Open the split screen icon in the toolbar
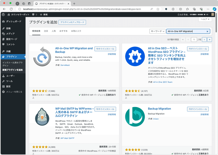The height and width of the screenshot is (155, 218). point(180,9)
